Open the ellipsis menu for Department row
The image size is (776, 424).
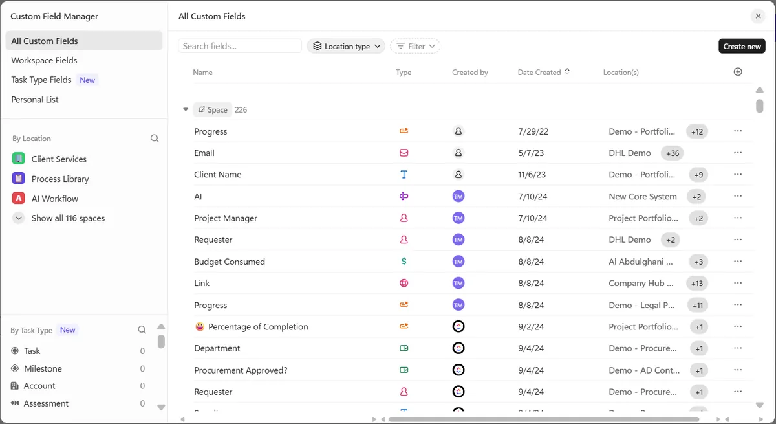pyautogui.click(x=738, y=348)
